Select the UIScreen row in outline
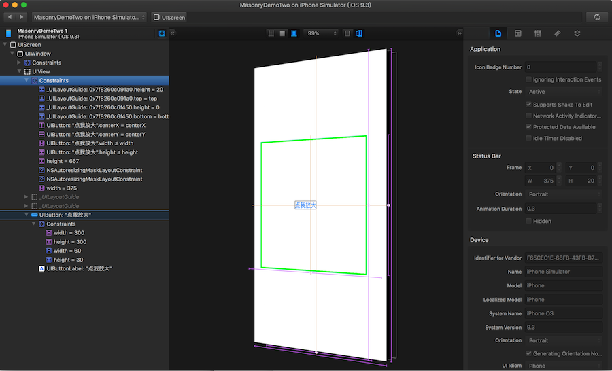 (x=84, y=44)
